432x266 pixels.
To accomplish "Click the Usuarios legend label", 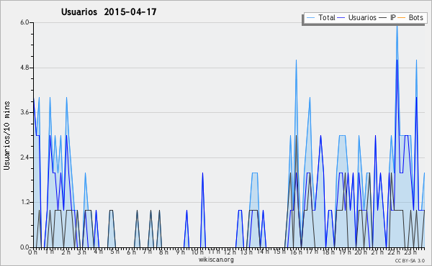I will (362, 18).
